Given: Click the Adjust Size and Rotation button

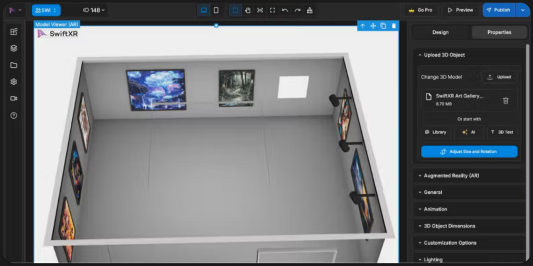Looking at the screenshot, I should pos(469,151).
